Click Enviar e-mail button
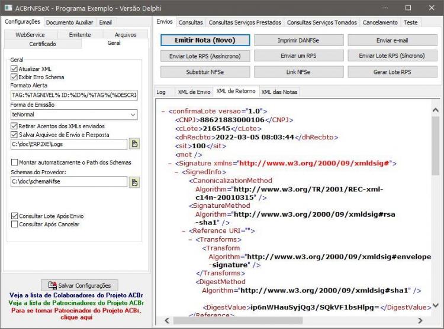 click(x=392, y=40)
